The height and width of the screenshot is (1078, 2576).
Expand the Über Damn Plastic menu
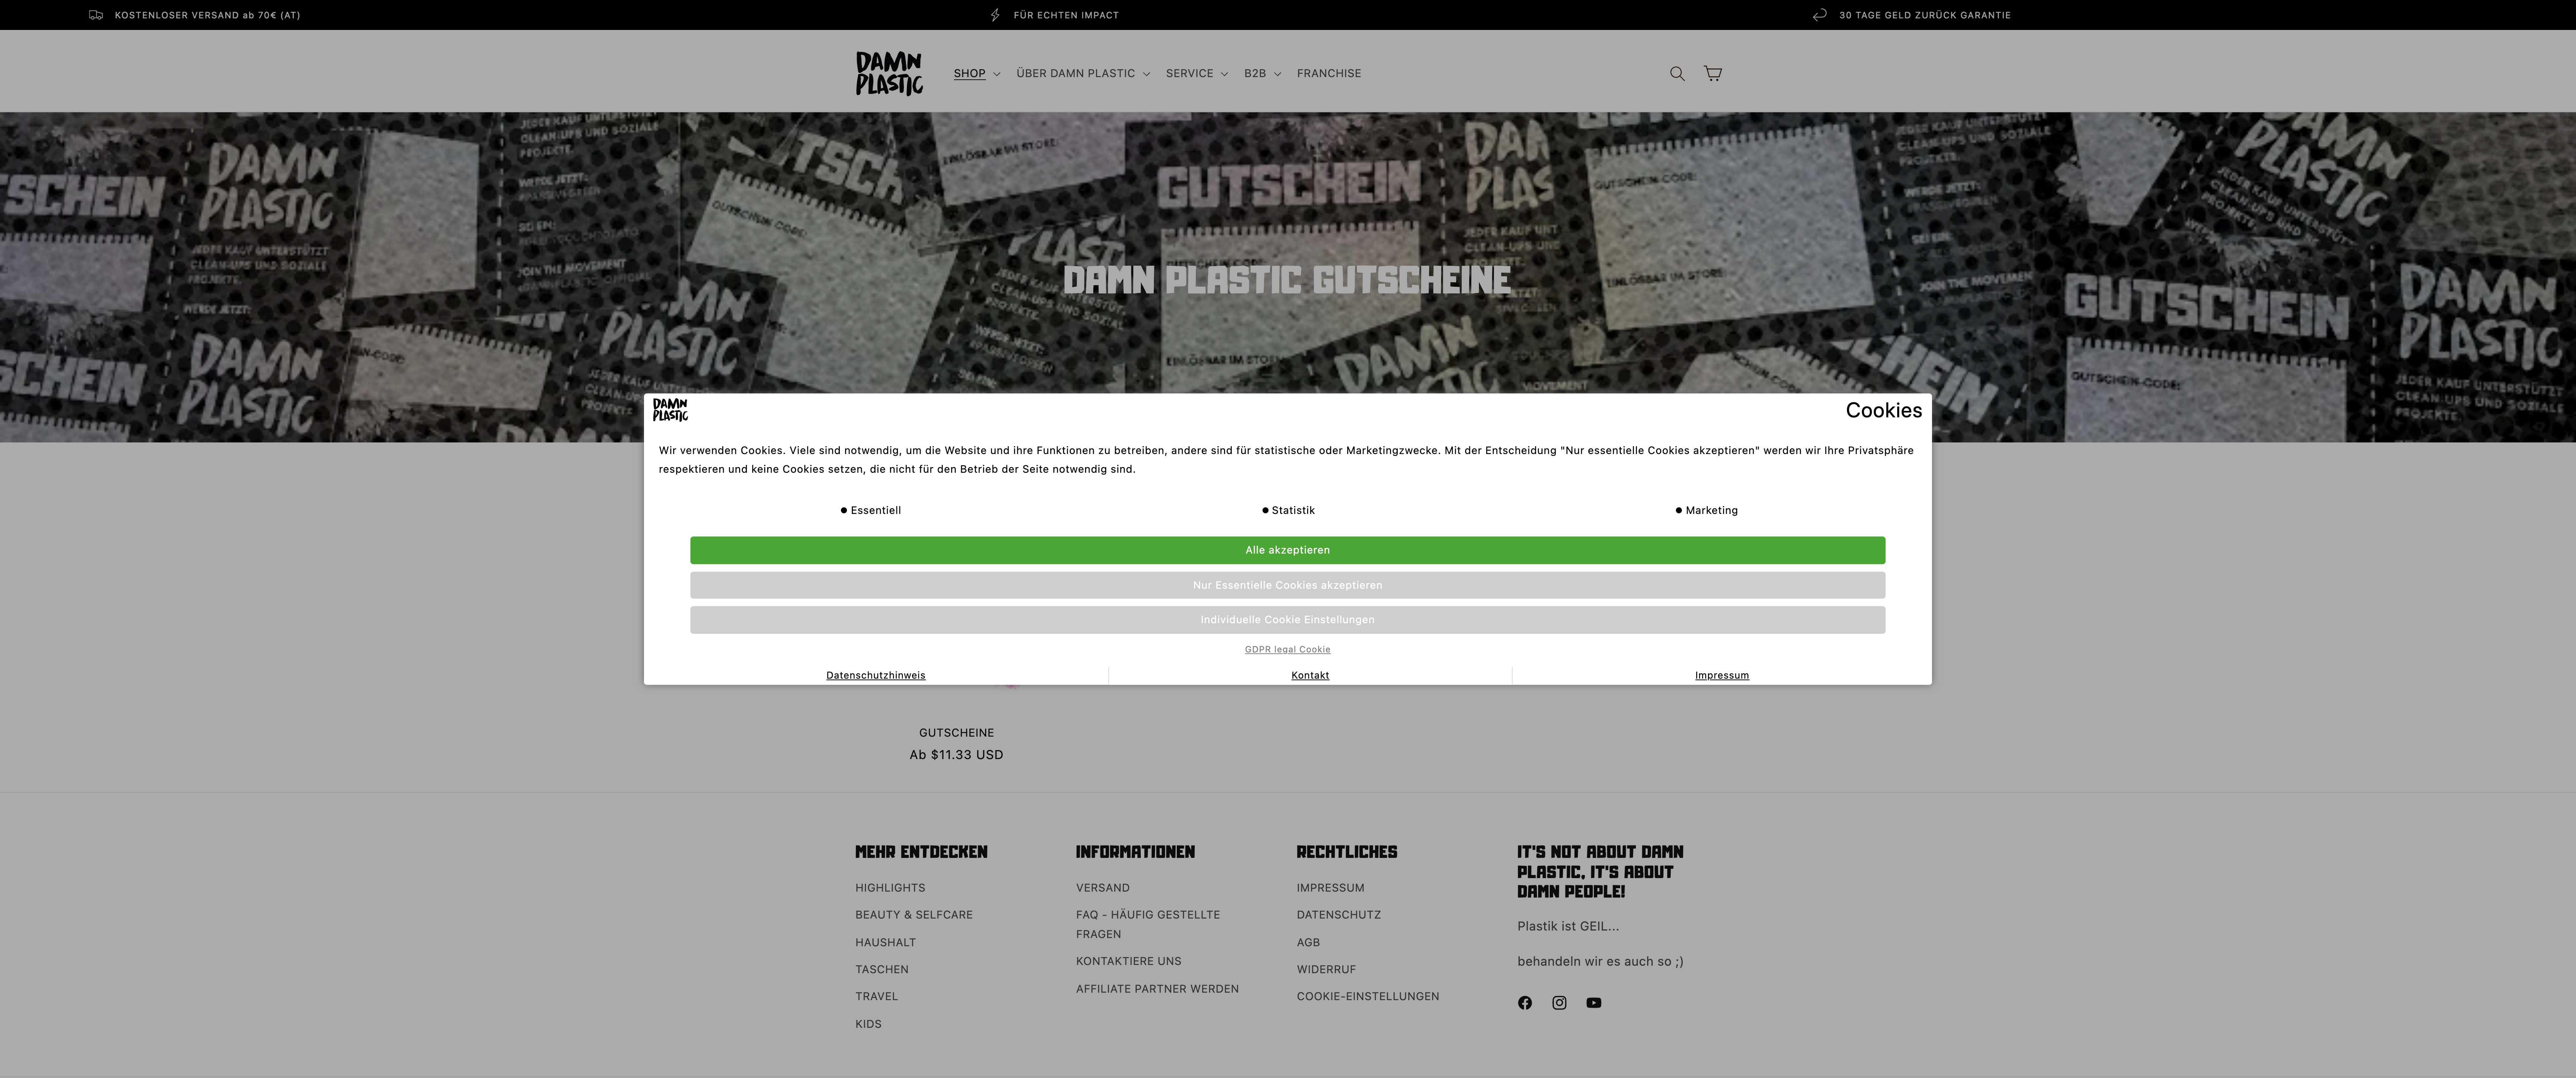click(1082, 73)
